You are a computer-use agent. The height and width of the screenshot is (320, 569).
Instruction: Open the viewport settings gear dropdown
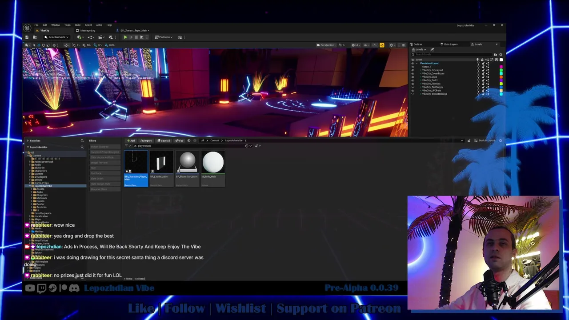coord(393,45)
